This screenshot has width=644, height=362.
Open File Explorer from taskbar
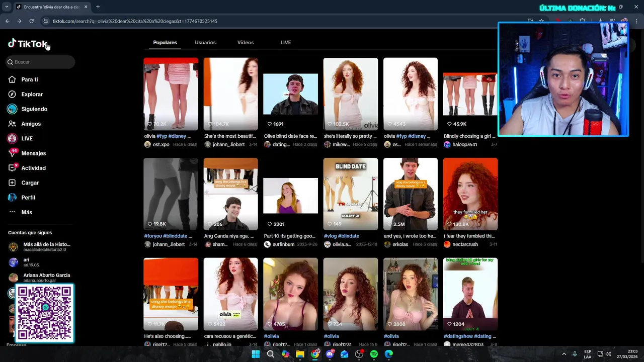click(300, 354)
